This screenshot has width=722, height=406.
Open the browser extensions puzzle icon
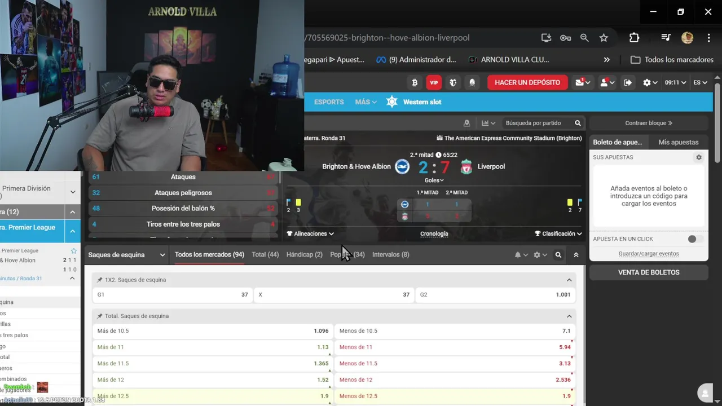coord(634,38)
